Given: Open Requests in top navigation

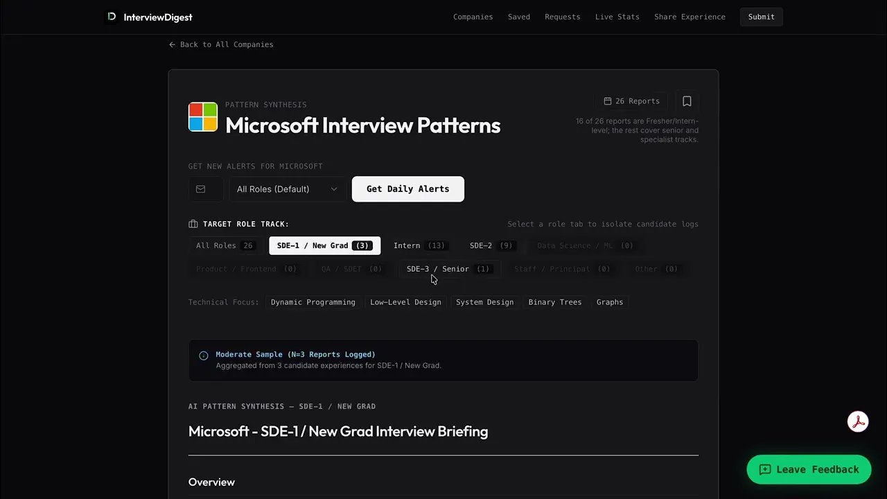Looking at the screenshot, I should 563,17.
